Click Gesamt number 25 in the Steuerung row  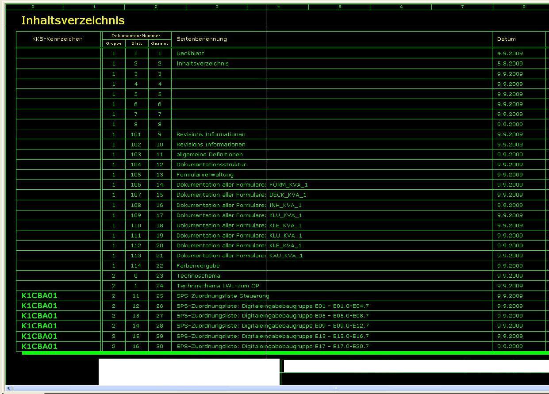(x=160, y=296)
